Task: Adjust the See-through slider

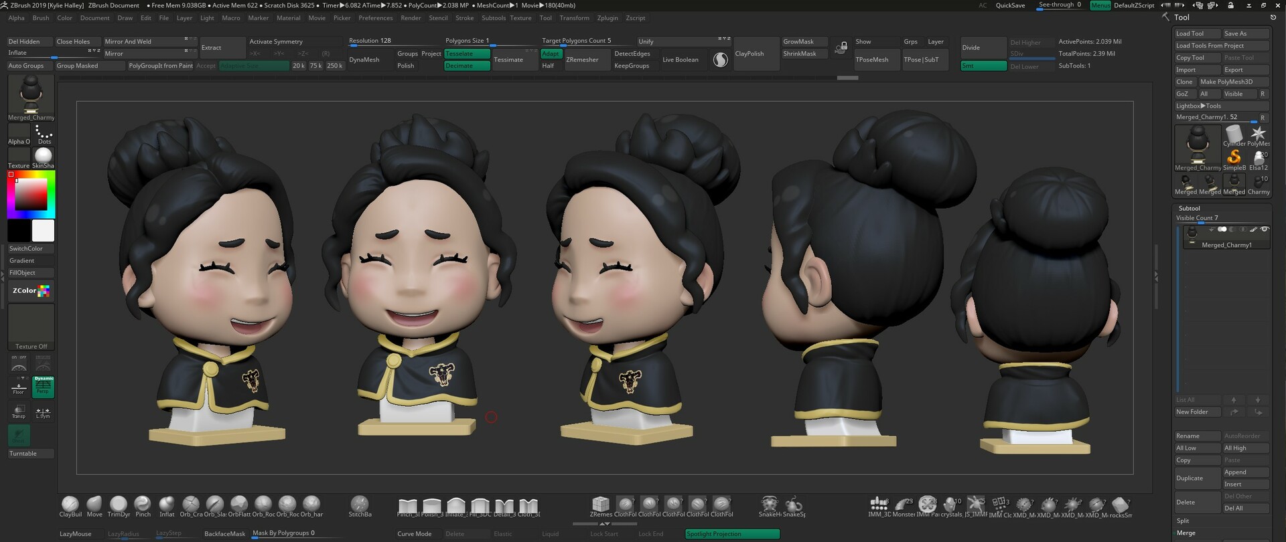Action: click(1060, 5)
